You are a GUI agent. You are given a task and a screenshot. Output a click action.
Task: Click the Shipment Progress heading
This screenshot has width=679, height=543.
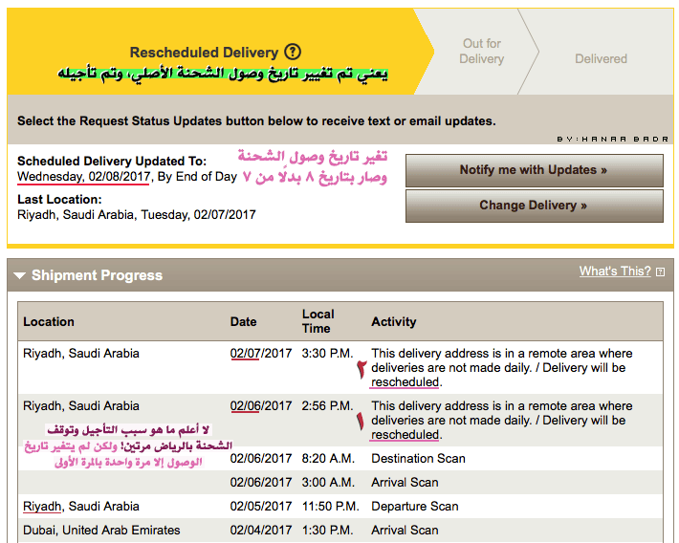coord(97,275)
